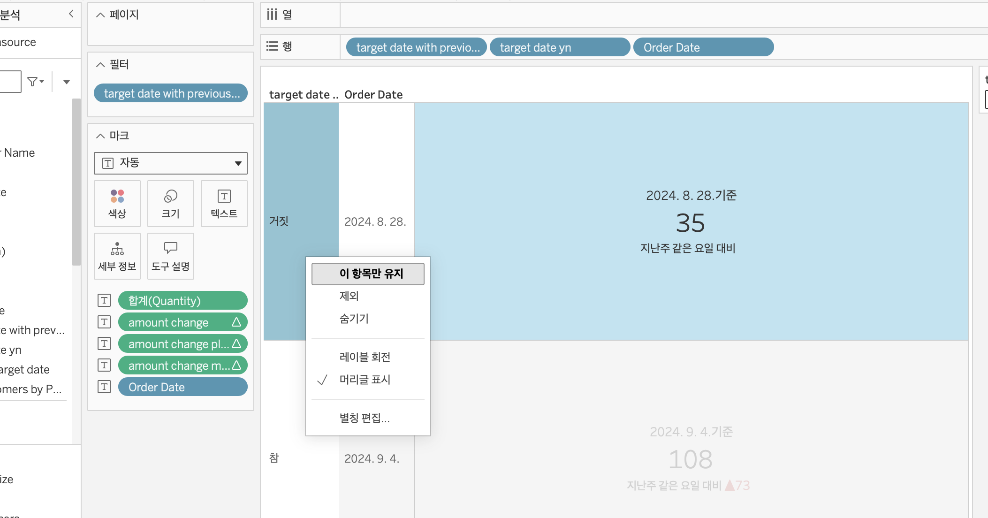
Task: Collapse the 페이지 shelf section
Action: [x=100, y=15]
